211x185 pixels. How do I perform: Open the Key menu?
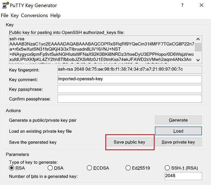click(14, 15)
